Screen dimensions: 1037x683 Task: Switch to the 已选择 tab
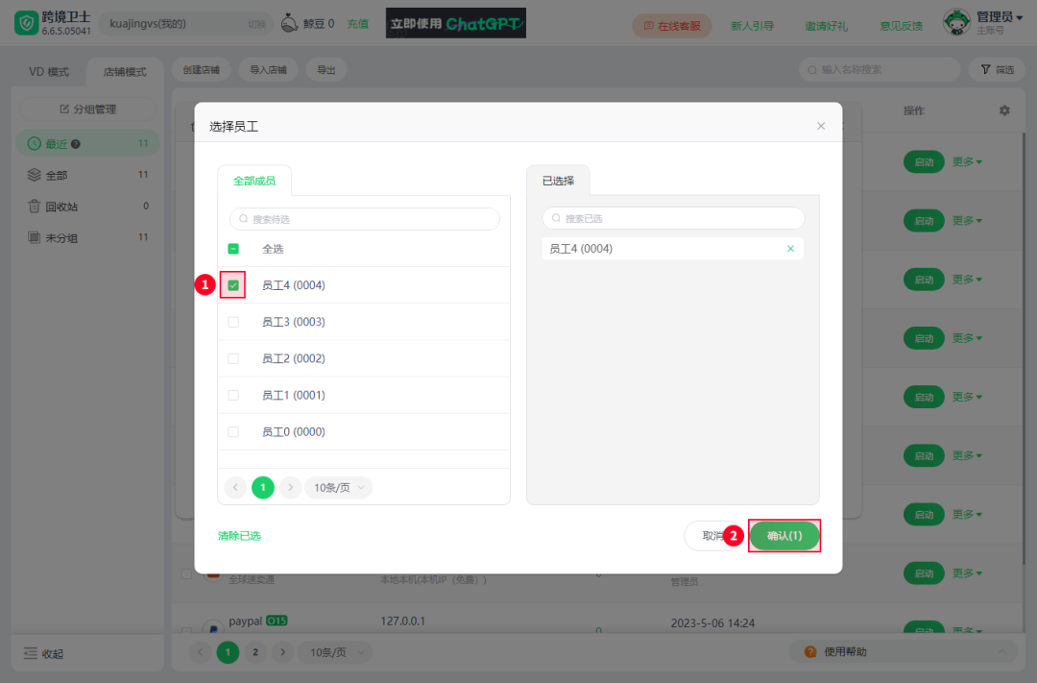[x=558, y=182]
